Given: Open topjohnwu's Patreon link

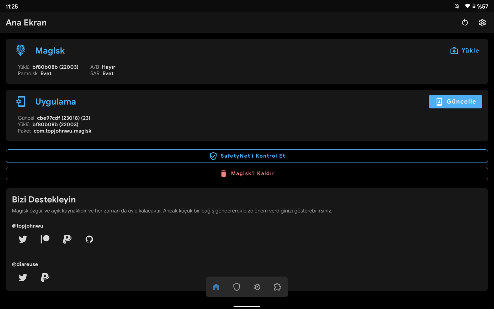Looking at the screenshot, I should pos(45,239).
